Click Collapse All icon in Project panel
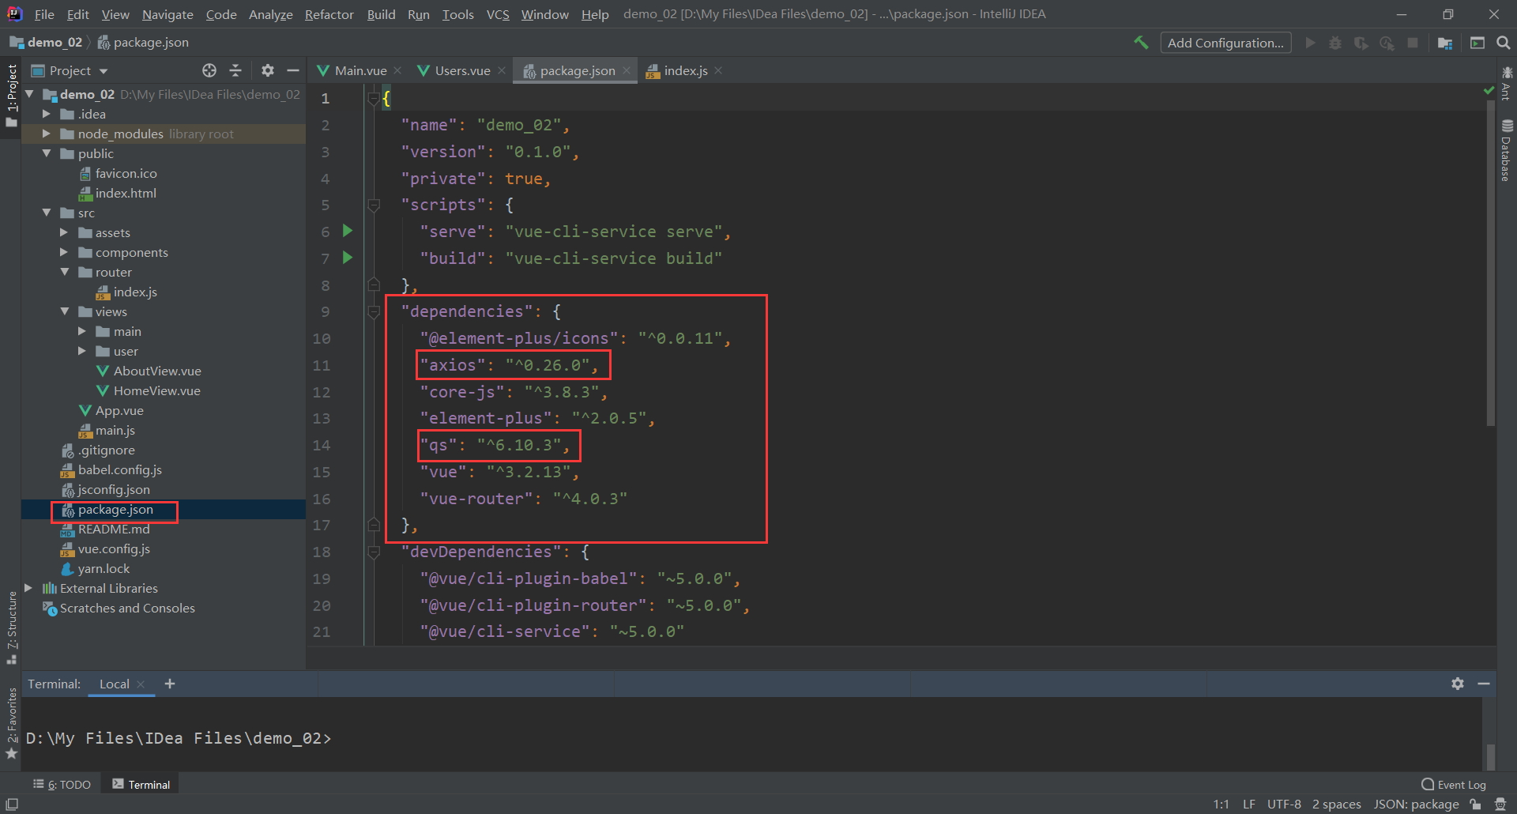The image size is (1517, 814). (235, 70)
